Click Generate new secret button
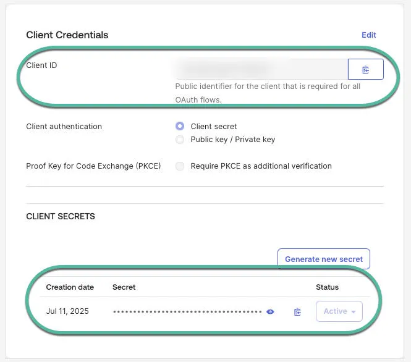Viewport: 411px width, 362px height. (324, 259)
